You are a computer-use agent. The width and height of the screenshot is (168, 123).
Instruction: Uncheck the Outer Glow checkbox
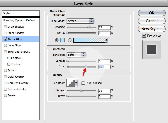point(5,39)
